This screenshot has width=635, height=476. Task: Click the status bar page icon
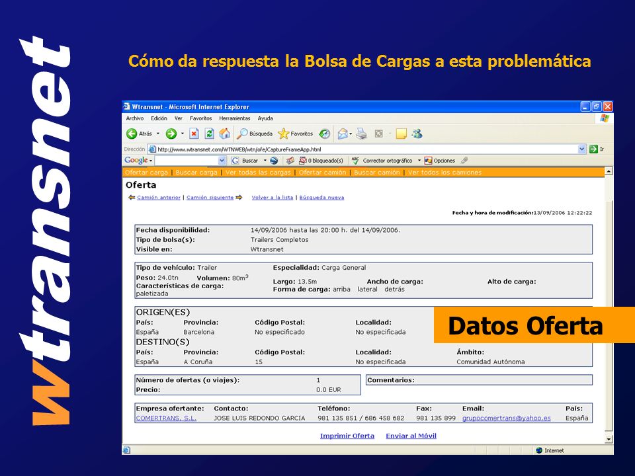[126, 450]
